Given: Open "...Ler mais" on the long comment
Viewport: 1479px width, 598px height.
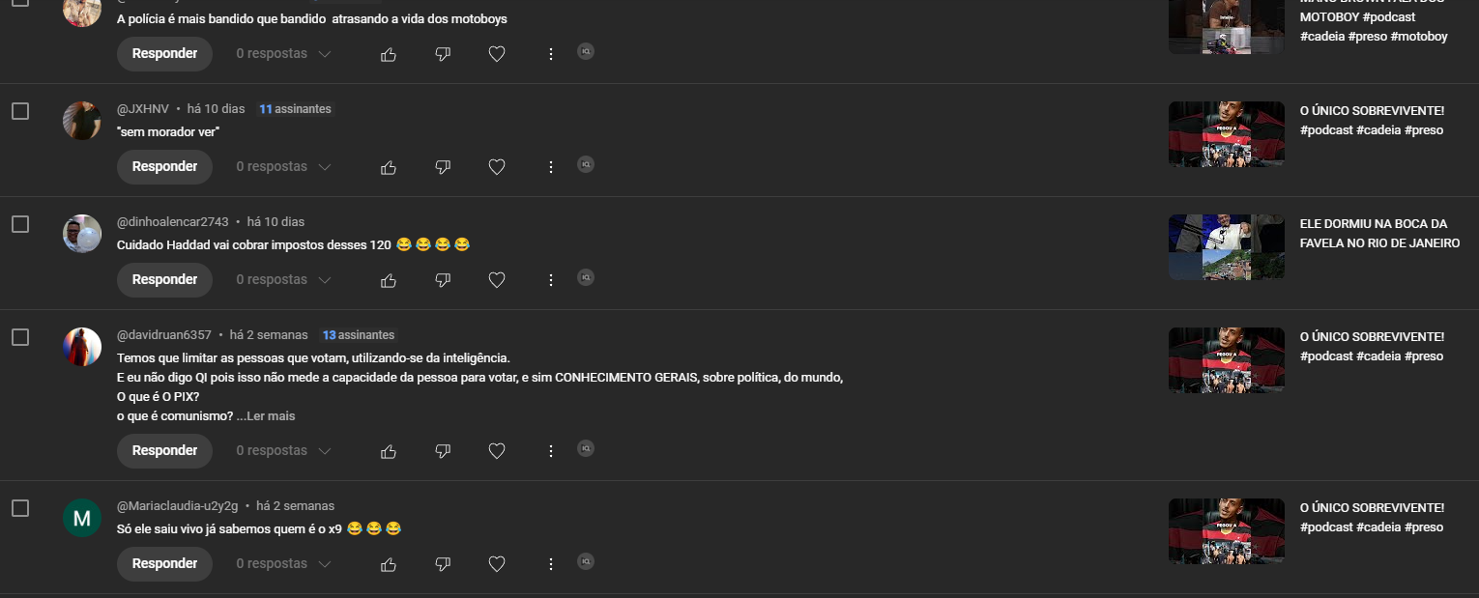Looking at the screenshot, I should [x=266, y=416].
